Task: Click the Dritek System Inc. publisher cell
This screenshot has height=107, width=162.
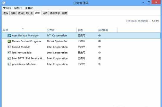Action: [x=58, y=41]
